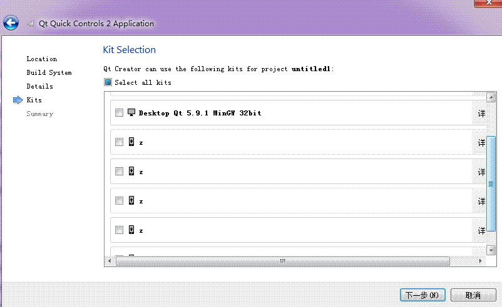The height and width of the screenshot is (307, 502).
Task: Select the Location wizard step
Action: tap(41, 59)
